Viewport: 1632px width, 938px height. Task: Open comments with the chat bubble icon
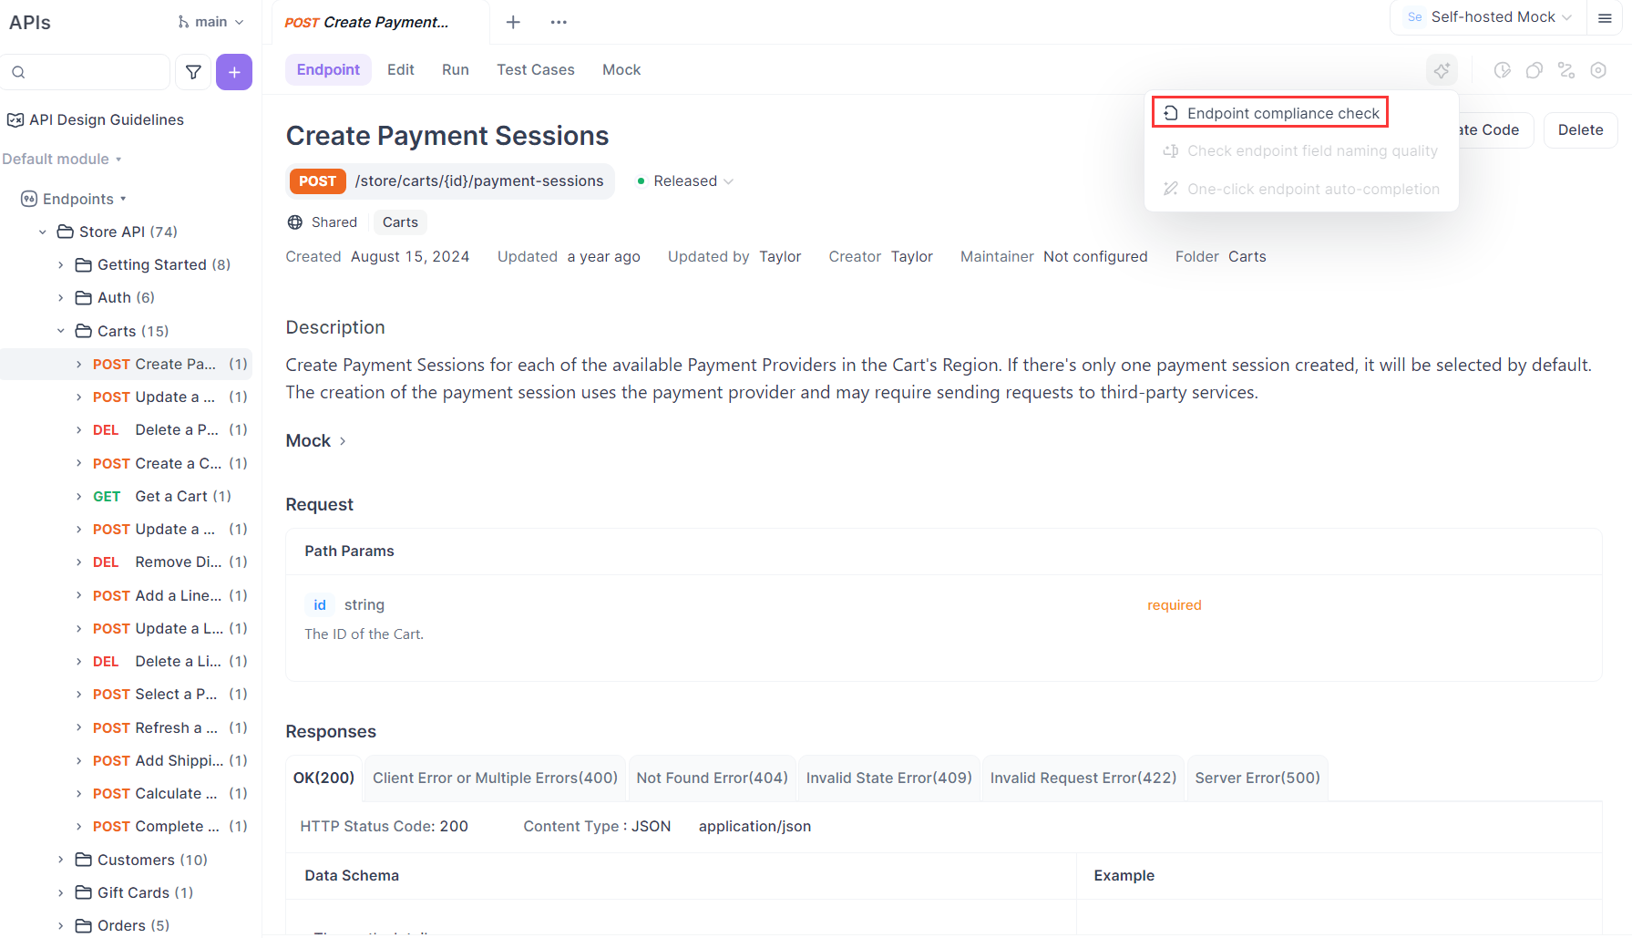pyautogui.click(x=1534, y=70)
